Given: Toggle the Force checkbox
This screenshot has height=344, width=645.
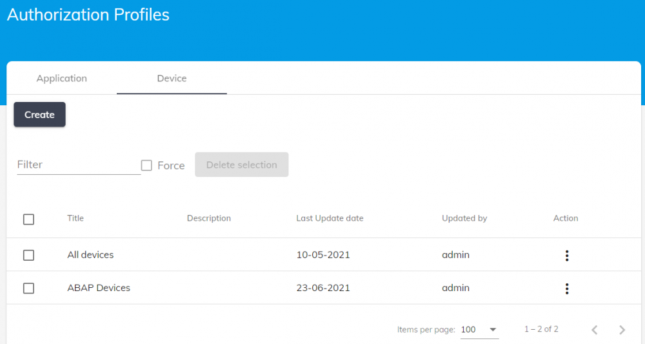Looking at the screenshot, I should point(146,165).
